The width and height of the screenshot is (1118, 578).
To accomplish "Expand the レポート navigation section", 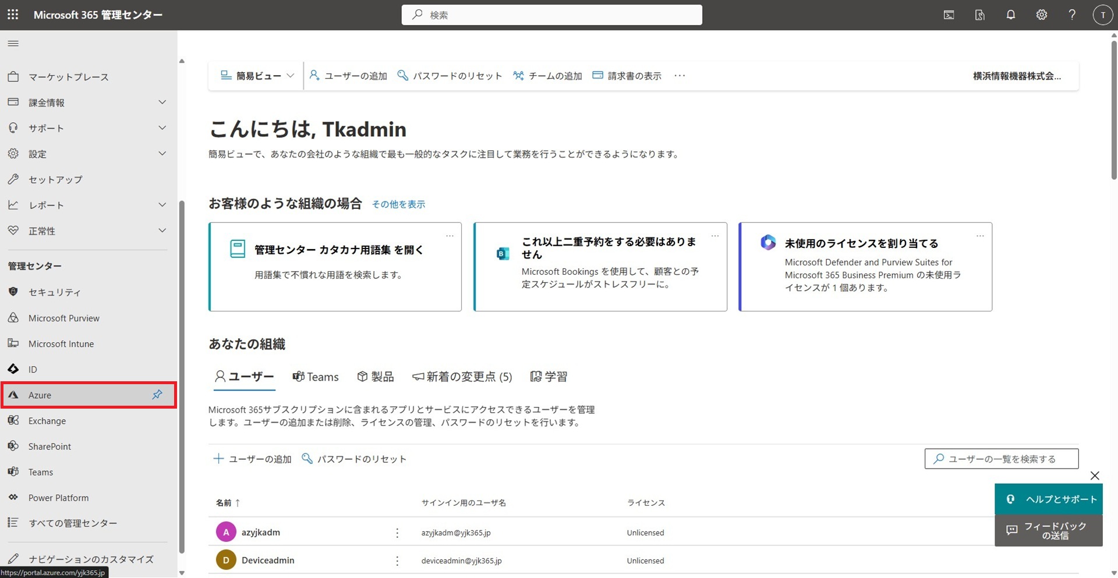I will click(162, 205).
